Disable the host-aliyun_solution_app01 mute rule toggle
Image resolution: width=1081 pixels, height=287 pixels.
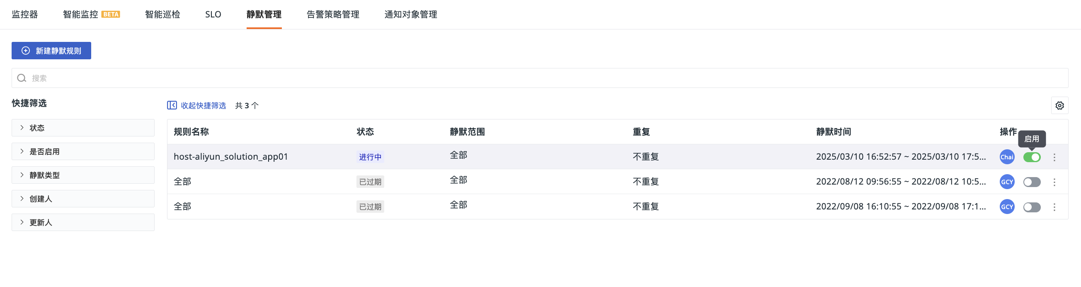[1032, 157]
